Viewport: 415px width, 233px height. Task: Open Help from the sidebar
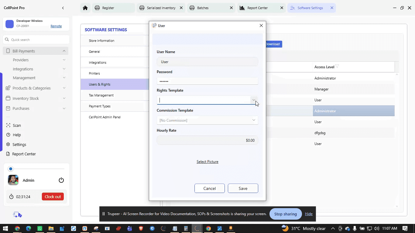[13, 135]
